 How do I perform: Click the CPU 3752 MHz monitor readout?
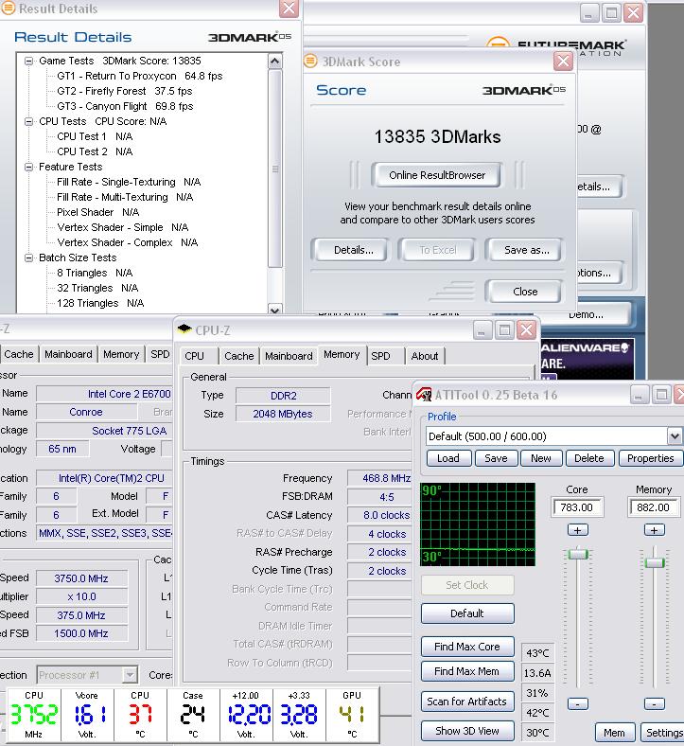click(x=34, y=715)
